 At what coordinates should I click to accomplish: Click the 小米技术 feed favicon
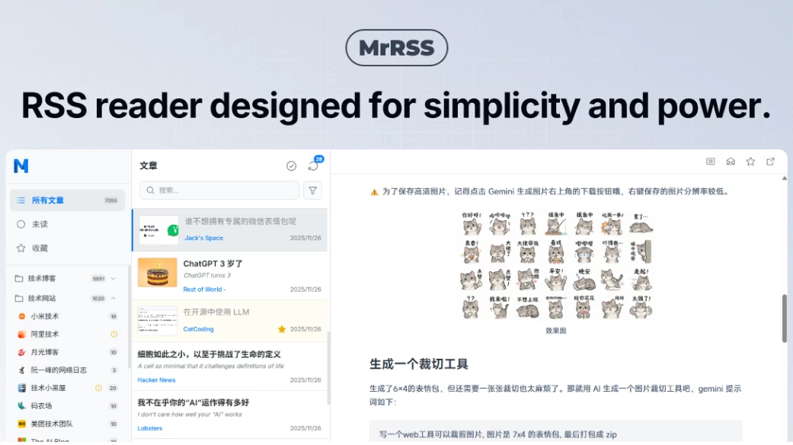[x=21, y=315]
